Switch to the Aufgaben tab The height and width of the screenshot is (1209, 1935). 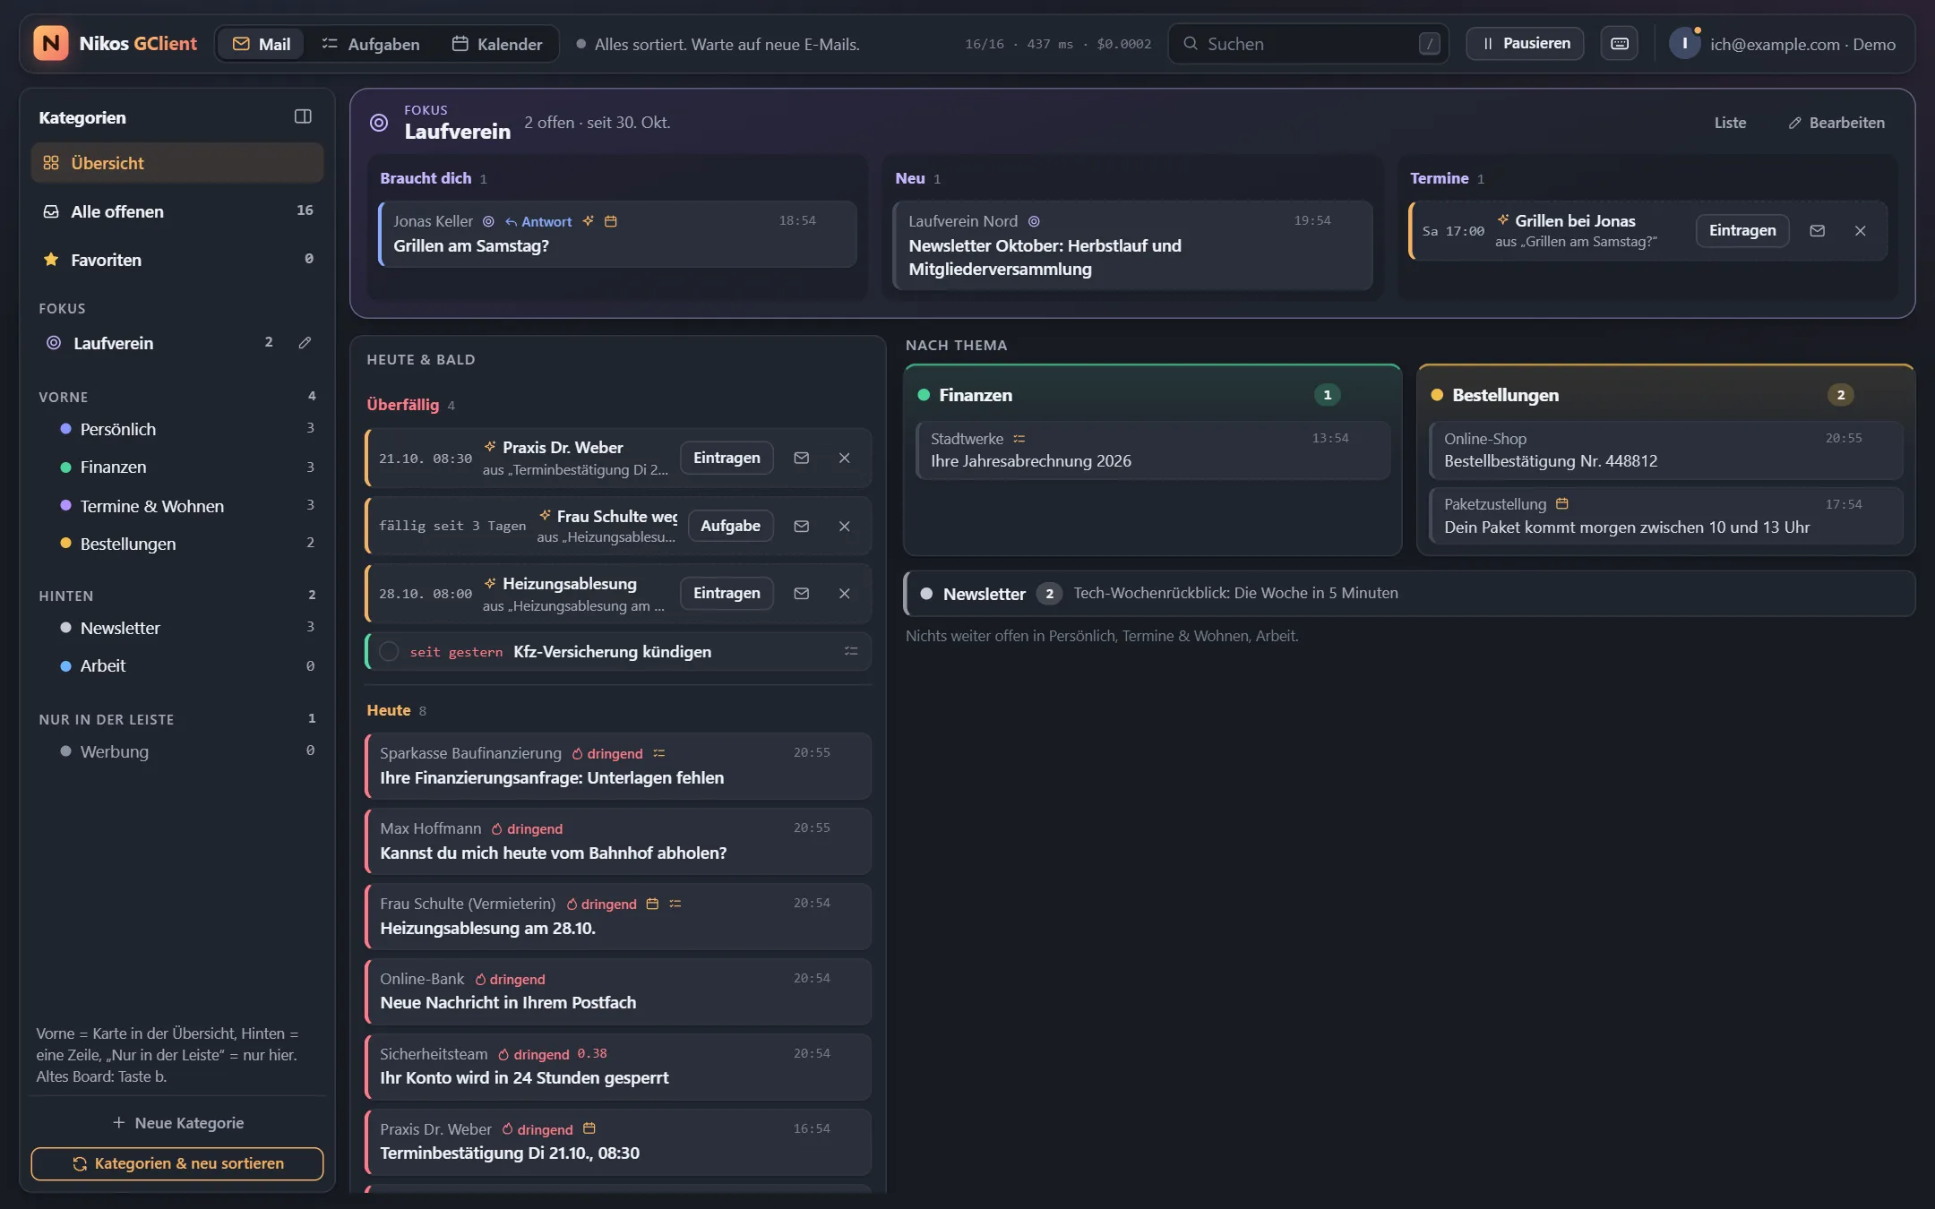click(371, 44)
